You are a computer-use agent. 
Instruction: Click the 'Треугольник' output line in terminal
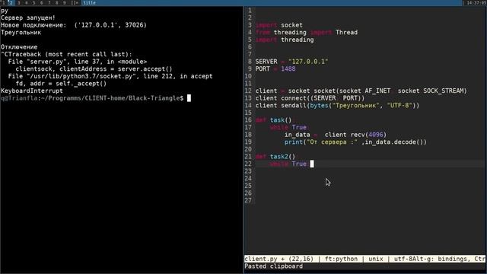21,32
